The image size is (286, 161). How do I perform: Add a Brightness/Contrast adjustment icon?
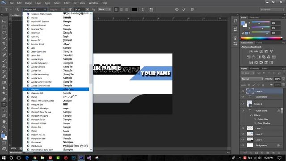click(251, 51)
